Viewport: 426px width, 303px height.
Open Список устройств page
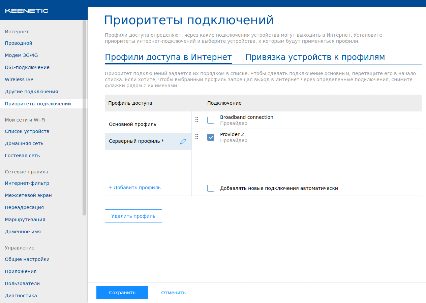tap(27, 131)
